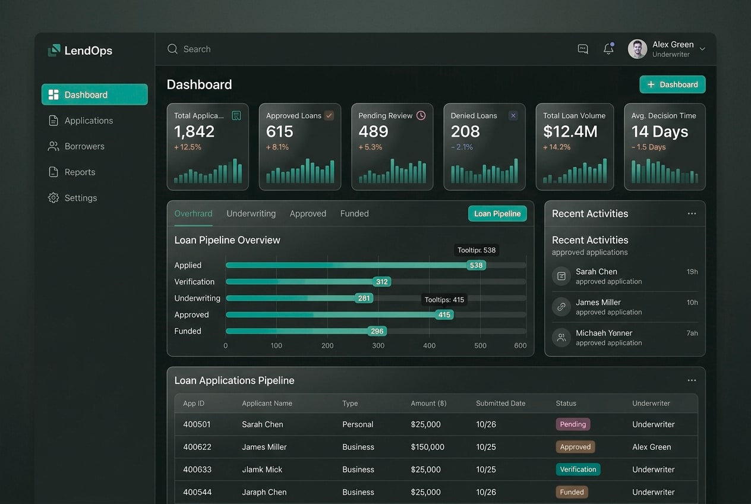The width and height of the screenshot is (751, 504).
Task: Click applicant name Jaraph Chen
Action: click(264, 492)
